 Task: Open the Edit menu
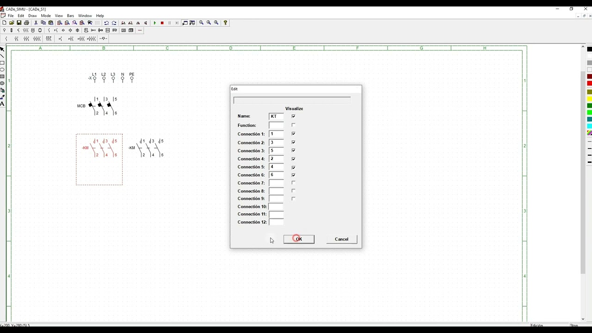(x=21, y=16)
